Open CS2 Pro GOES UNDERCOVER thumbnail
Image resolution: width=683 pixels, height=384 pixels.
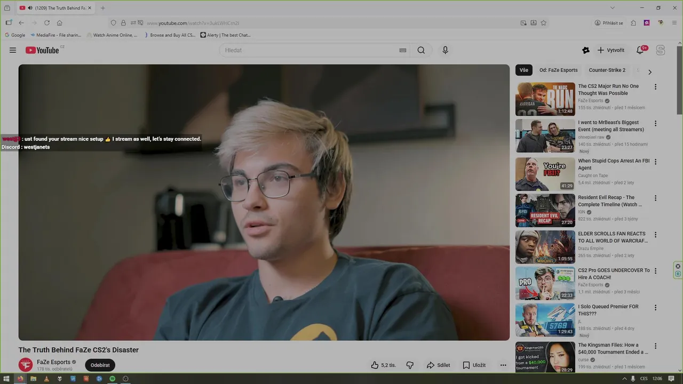click(x=545, y=283)
